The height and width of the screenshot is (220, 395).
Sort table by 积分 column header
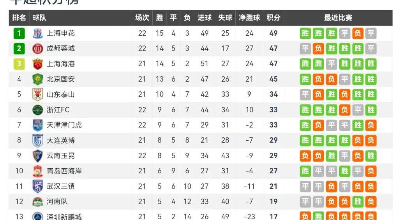point(273,17)
